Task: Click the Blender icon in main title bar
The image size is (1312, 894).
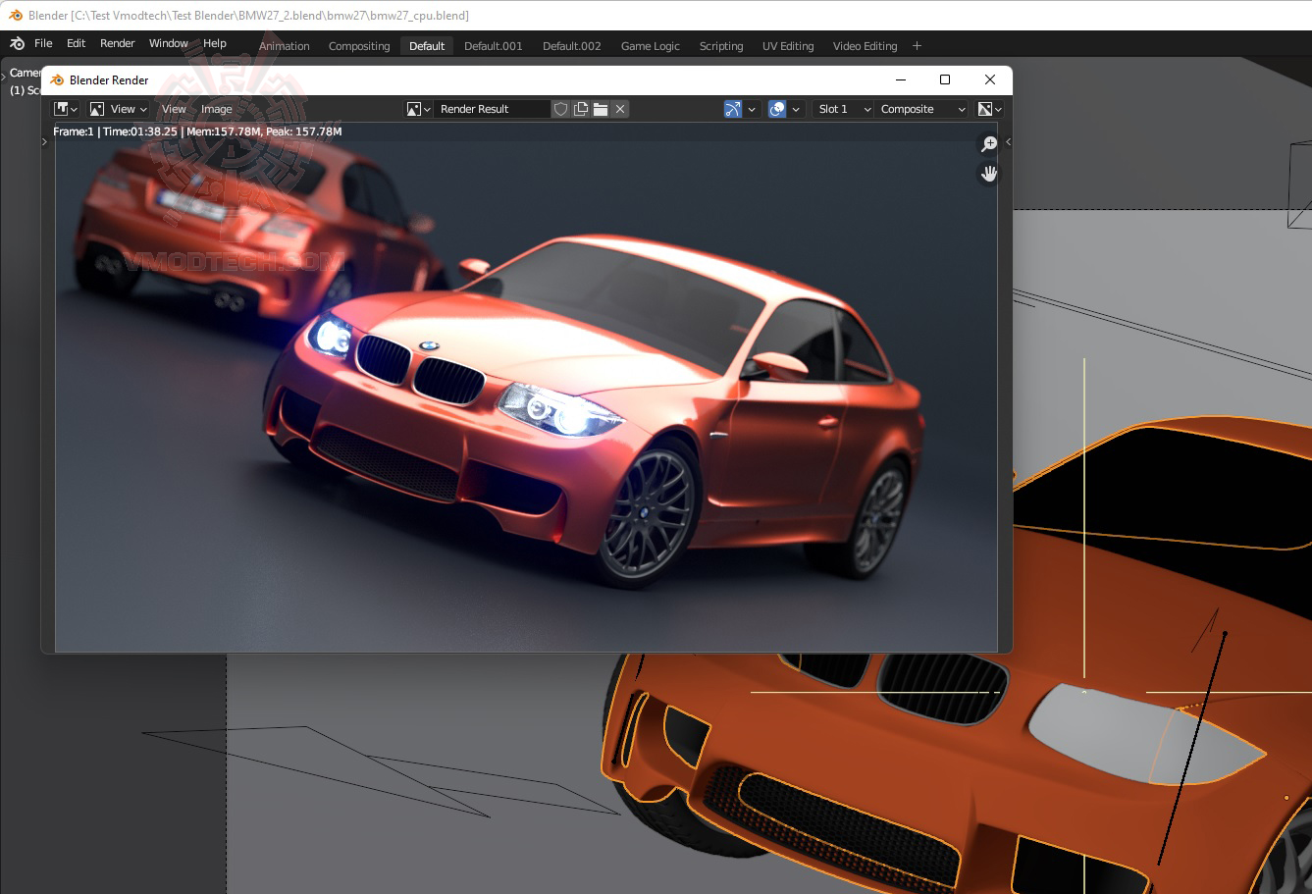Action: 16,15
